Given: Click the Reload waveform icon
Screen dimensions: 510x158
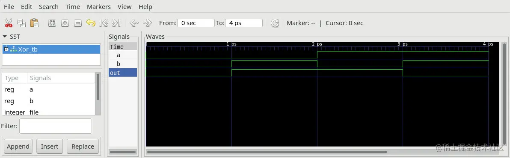Looking at the screenshot, I should (275, 23).
